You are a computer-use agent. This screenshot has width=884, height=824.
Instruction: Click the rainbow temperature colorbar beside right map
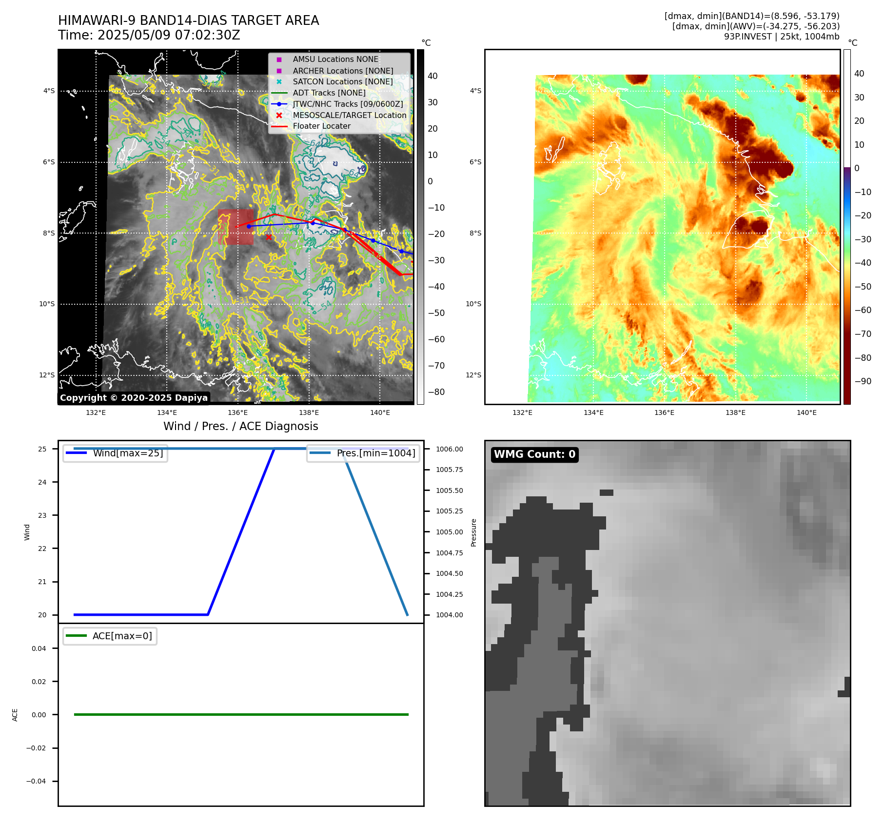pyautogui.click(x=847, y=227)
